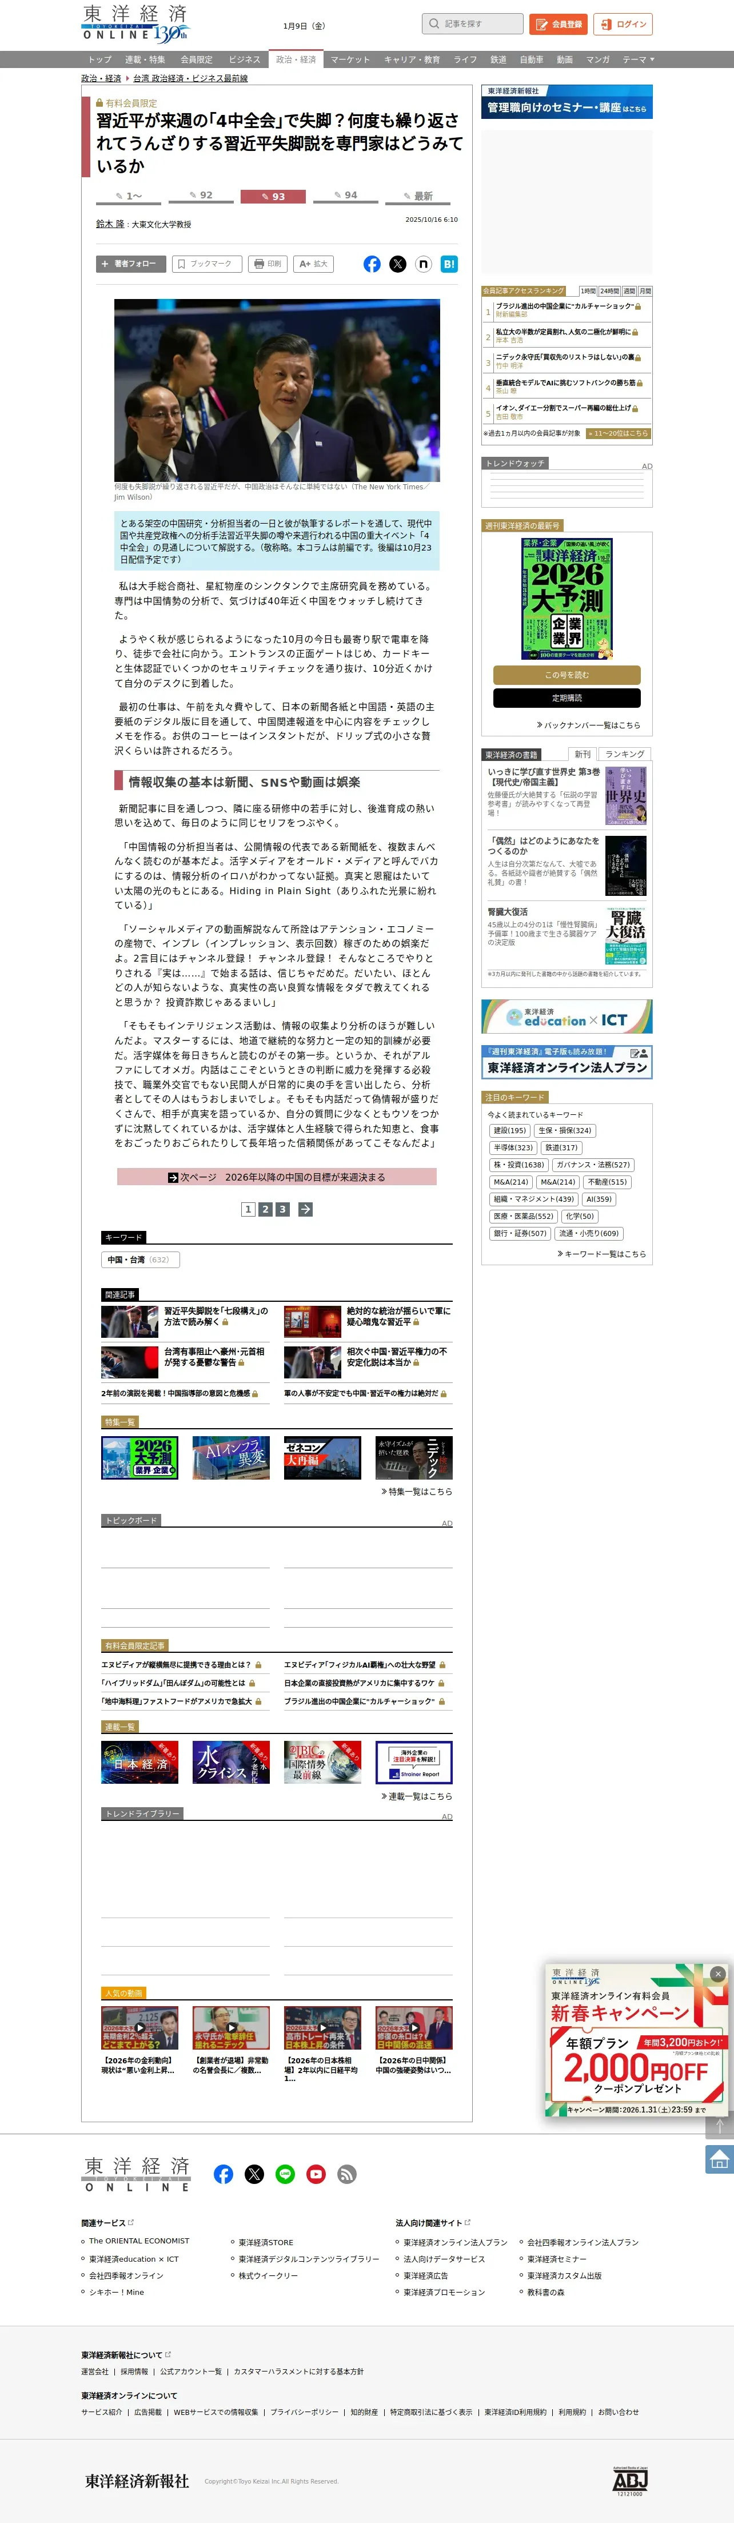Switch books panel to ランキング tab
The image size is (734, 2523).
[x=624, y=754]
